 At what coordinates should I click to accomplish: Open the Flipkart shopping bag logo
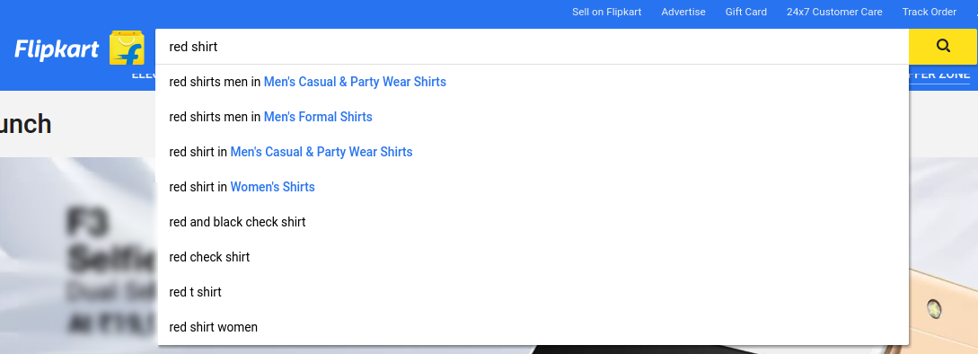(x=128, y=48)
